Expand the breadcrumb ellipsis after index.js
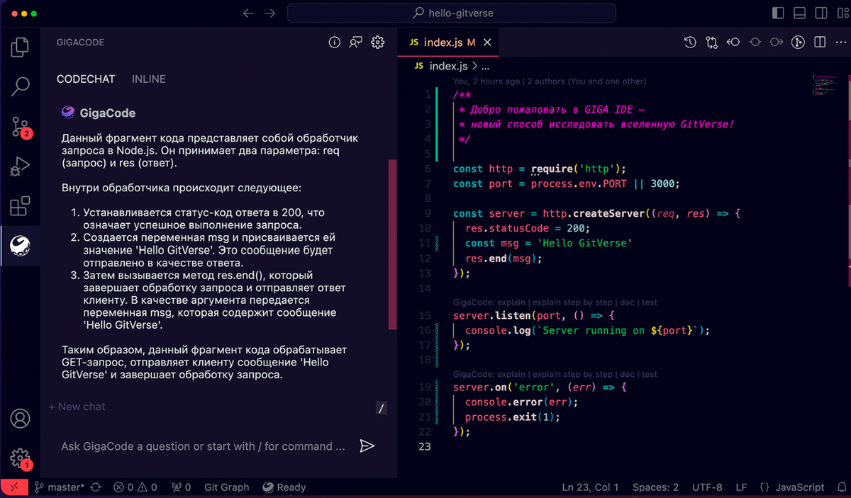 coord(486,67)
